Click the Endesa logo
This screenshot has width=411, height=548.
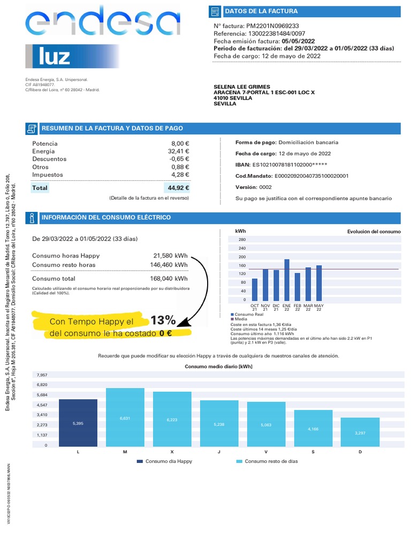pos(103,21)
